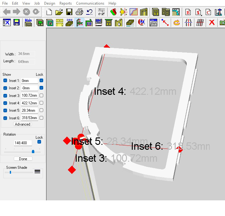Uncheck the Show checkbox for Inset 3
Image resolution: width=225 pixels, height=216 pixels.
click(x=5, y=95)
